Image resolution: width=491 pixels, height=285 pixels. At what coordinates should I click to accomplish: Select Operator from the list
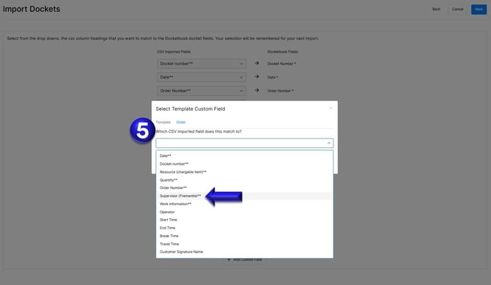pos(245,212)
